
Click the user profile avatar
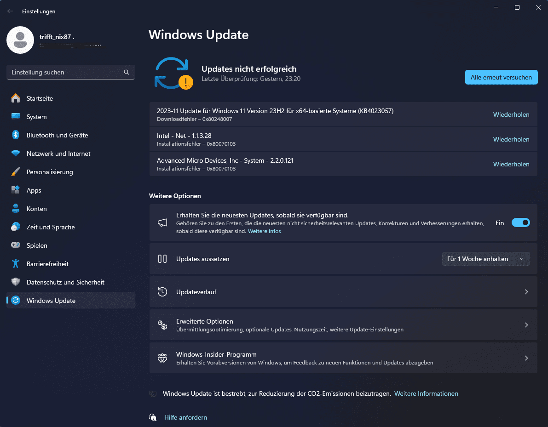pyautogui.click(x=20, y=40)
